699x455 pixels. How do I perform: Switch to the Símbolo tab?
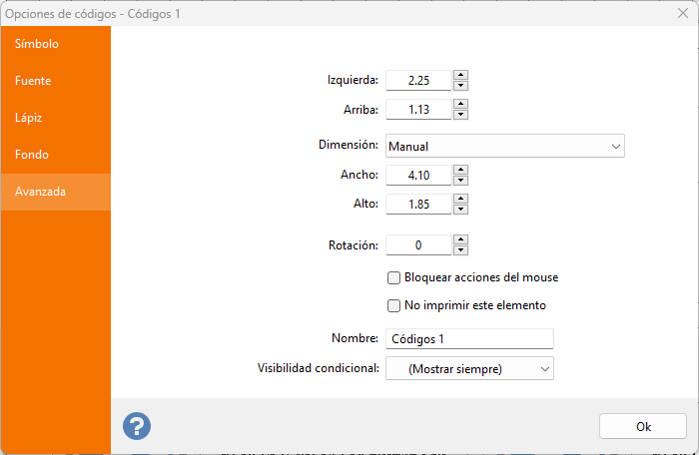(x=55, y=44)
